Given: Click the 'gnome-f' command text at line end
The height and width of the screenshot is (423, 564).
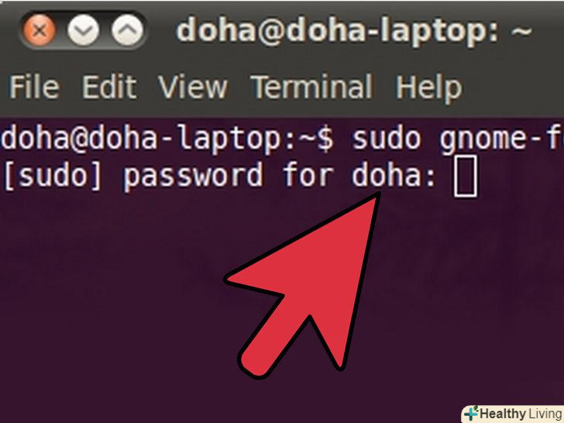Looking at the screenshot, I should pos(501,139).
